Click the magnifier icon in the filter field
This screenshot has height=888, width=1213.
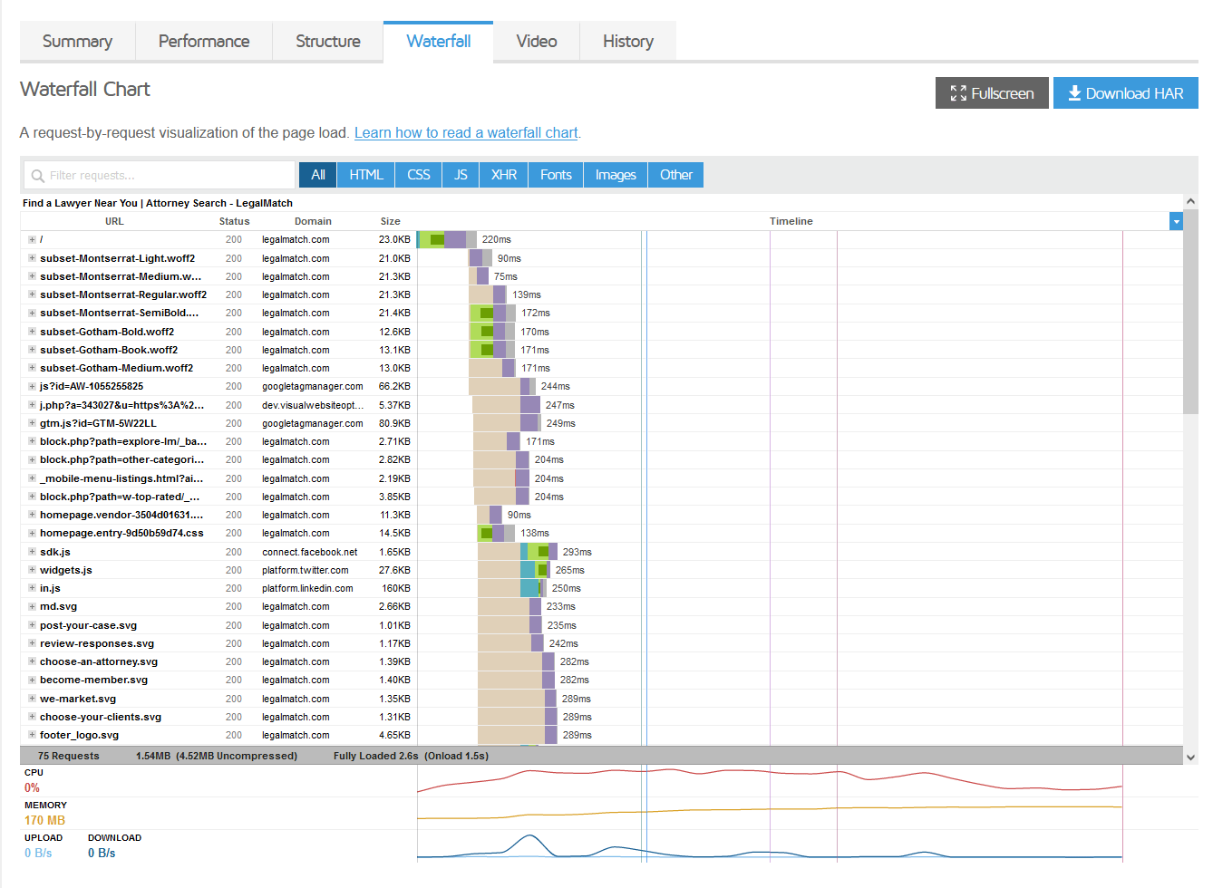click(x=38, y=174)
